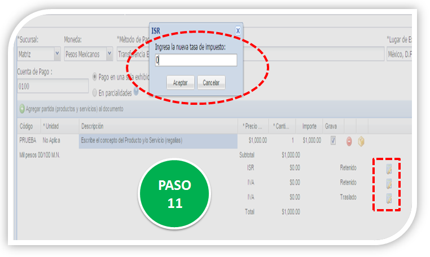This screenshot has width=430, height=257.
Task: Focus the new tax rate input field
Action: coord(196,60)
